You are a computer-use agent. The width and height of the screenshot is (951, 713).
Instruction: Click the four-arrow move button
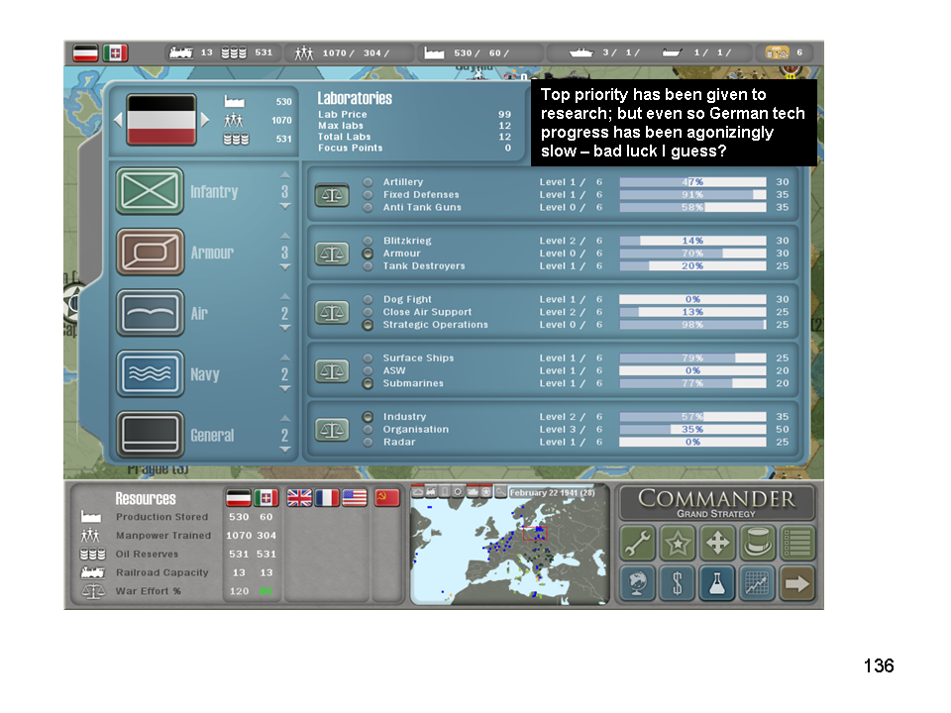pos(716,544)
